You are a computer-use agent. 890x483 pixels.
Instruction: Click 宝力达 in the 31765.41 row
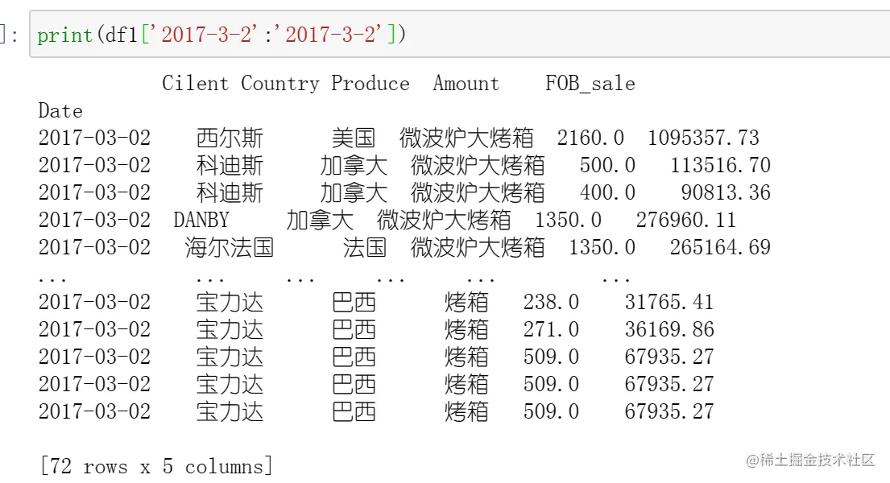click(230, 302)
